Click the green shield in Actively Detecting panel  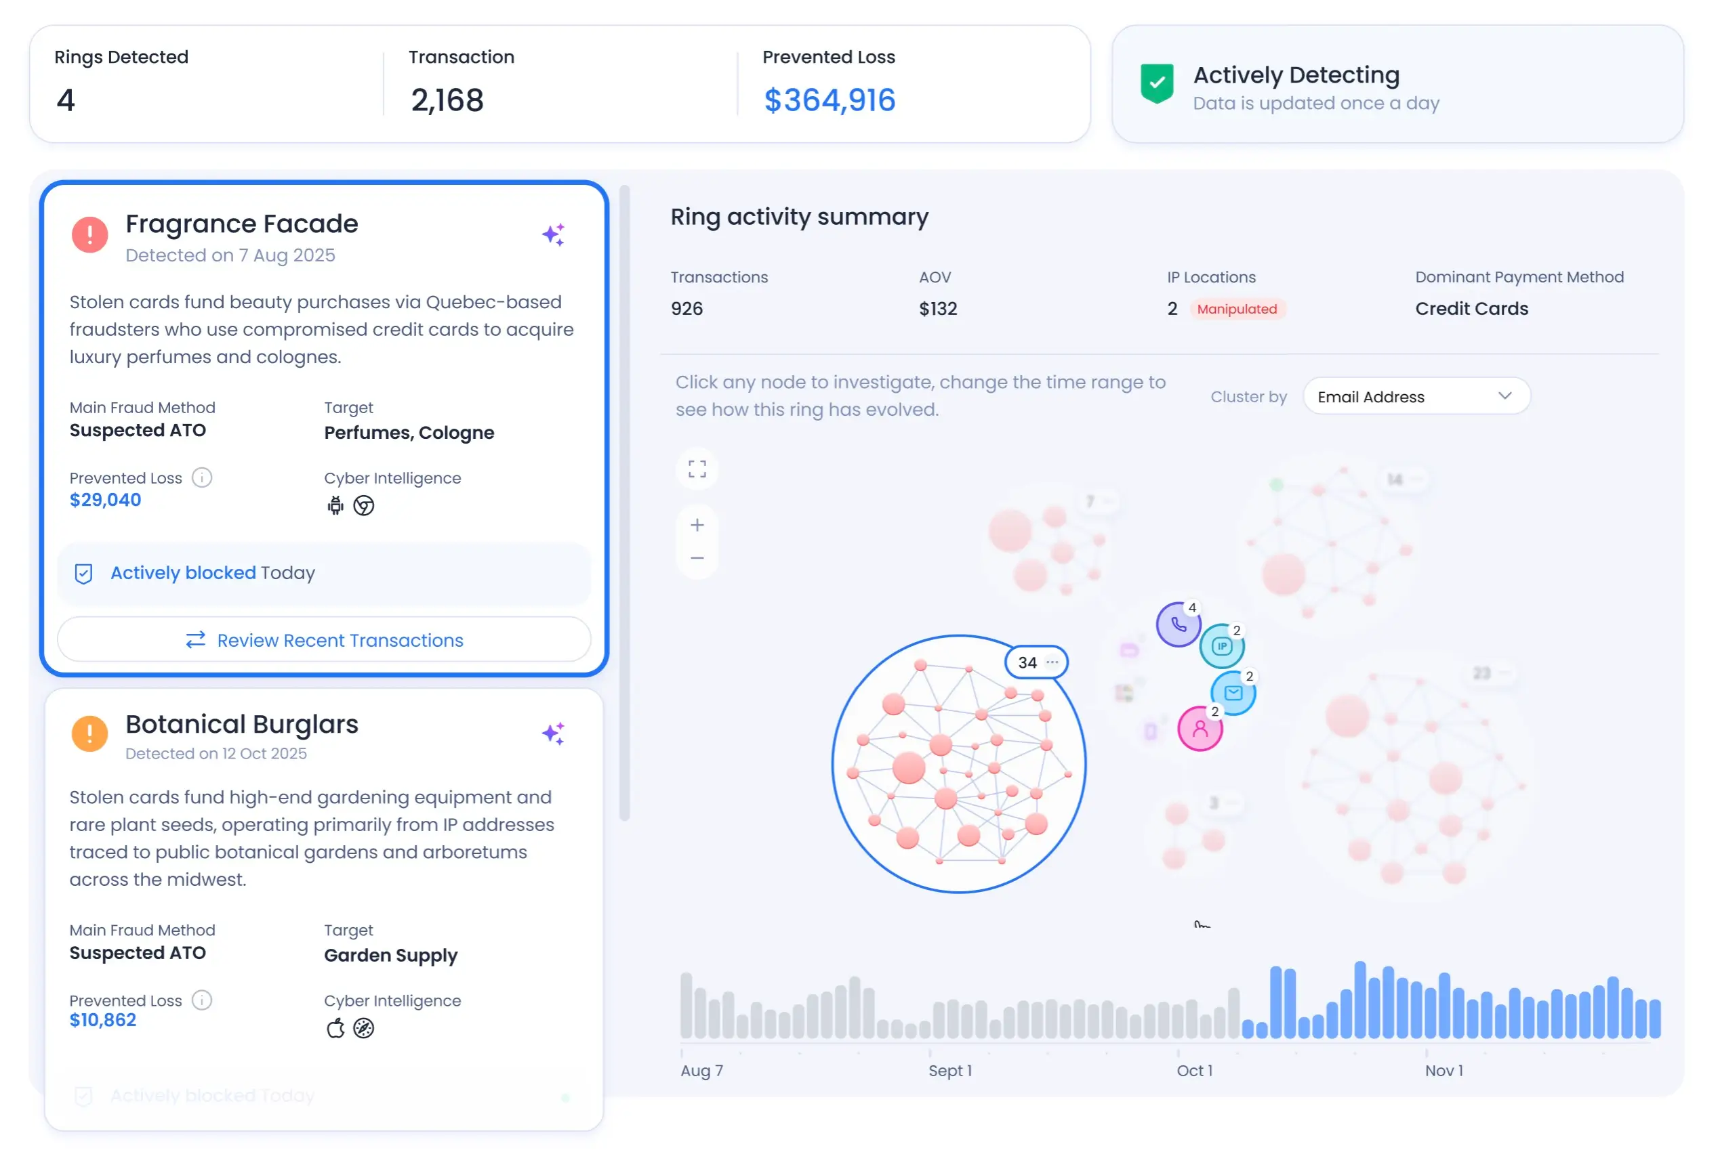point(1156,85)
